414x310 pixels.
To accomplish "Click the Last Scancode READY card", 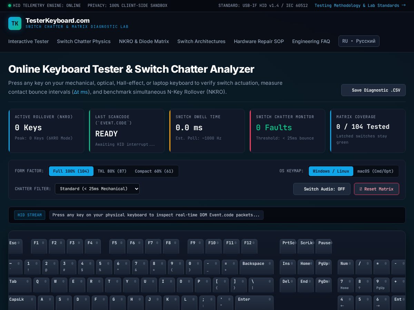I will pos(127,131).
